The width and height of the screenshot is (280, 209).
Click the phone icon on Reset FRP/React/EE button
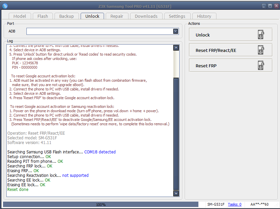(x=261, y=50)
